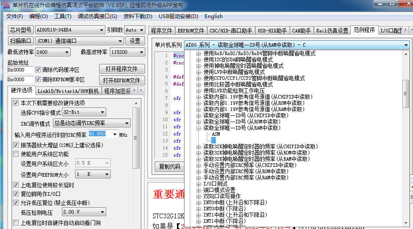413x229 pixels.
Task: Open the 选择CPU指令模式 32-Bit dropdown
Action: pyautogui.click(x=84, y=112)
